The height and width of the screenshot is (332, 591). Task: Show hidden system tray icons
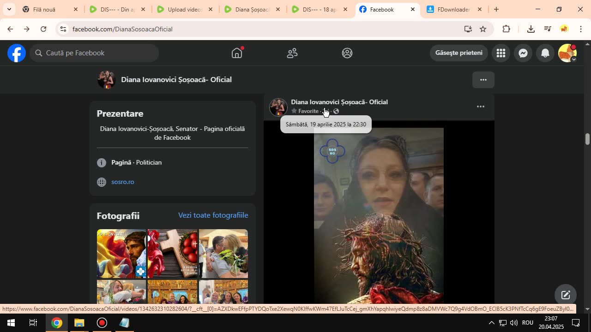(x=491, y=323)
